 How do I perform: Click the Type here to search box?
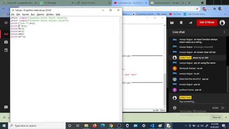tap(37, 126)
